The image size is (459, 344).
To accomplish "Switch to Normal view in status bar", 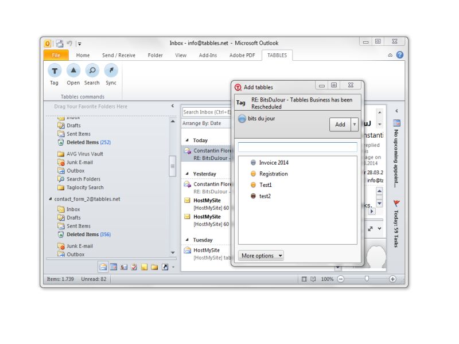I will click(x=304, y=279).
